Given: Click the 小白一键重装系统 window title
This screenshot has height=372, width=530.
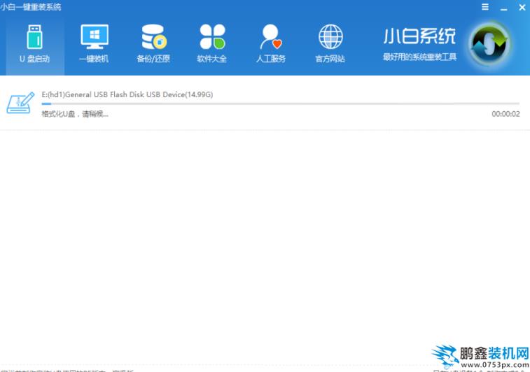Looking at the screenshot, I should (x=30, y=7).
